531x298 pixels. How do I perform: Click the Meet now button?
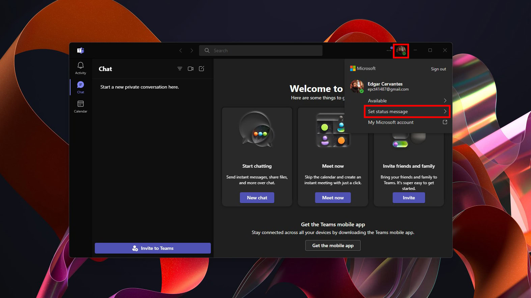[x=333, y=198]
